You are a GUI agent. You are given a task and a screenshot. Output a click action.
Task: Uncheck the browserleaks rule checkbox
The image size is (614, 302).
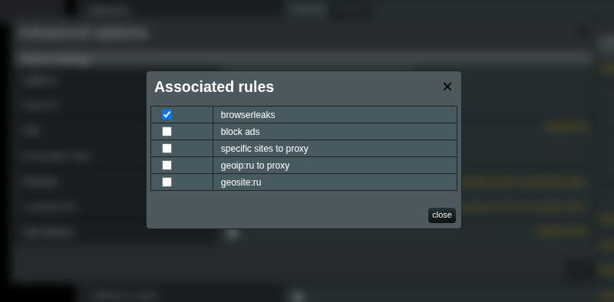click(167, 115)
